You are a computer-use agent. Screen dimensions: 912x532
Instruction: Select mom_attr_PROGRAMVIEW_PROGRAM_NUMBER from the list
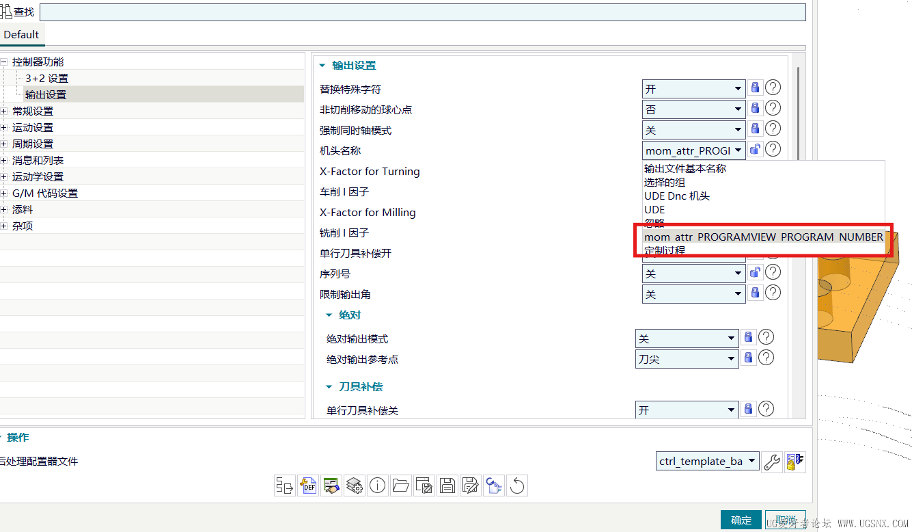point(763,237)
